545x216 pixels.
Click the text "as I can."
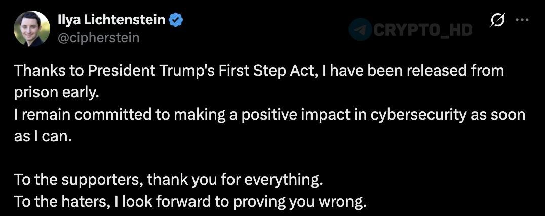click(41, 137)
